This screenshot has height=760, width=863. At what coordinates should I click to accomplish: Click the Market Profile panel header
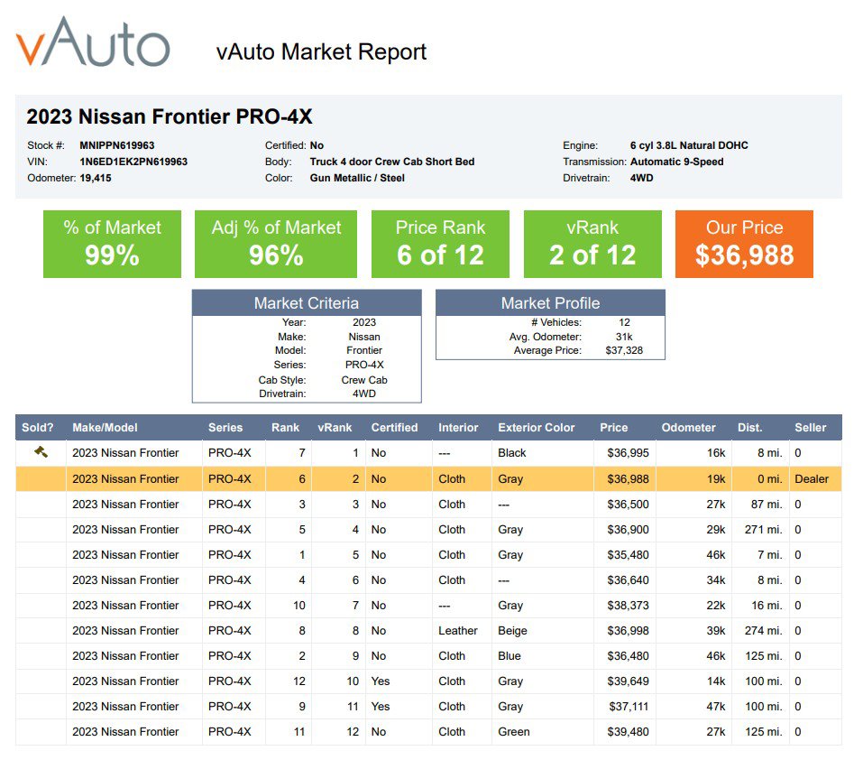click(550, 303)
